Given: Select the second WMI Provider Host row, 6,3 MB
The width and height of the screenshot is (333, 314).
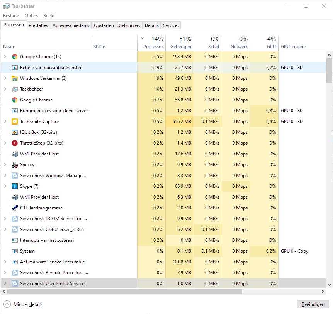Looking at the screenshot, I should click(163, 197).
